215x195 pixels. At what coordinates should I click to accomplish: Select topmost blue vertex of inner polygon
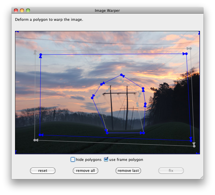(121, 75)
